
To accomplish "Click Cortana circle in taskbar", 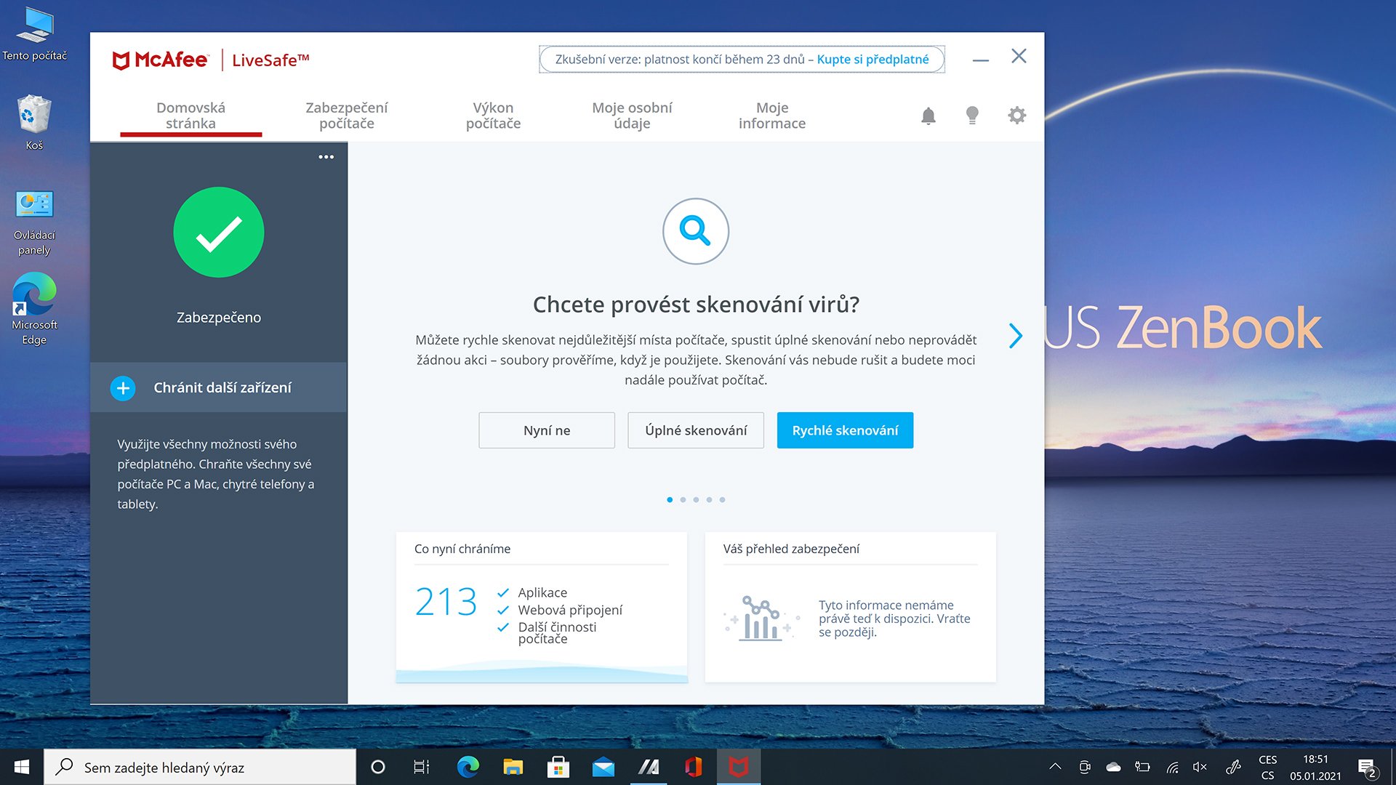I will 377,767.
